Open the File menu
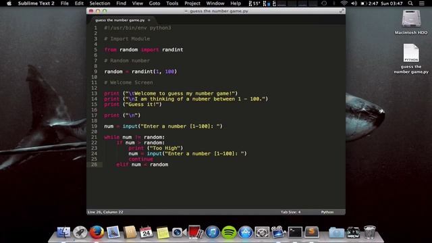 pos(65,3)
